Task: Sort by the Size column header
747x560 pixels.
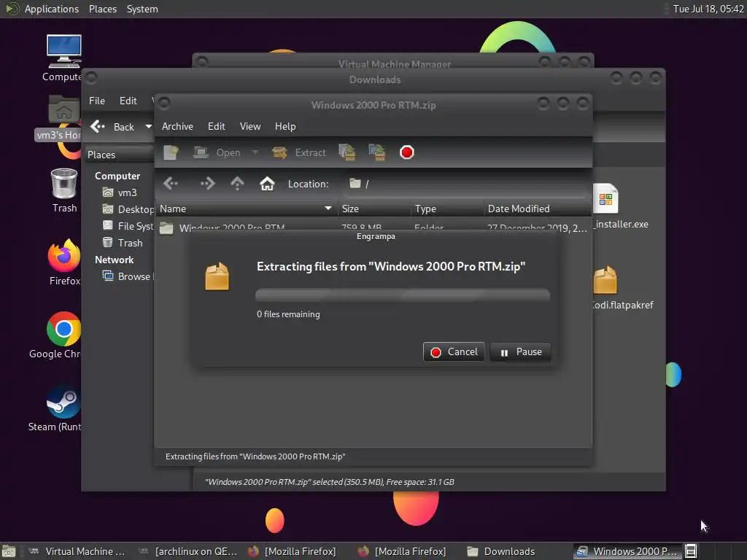Action: pos(374,209)
